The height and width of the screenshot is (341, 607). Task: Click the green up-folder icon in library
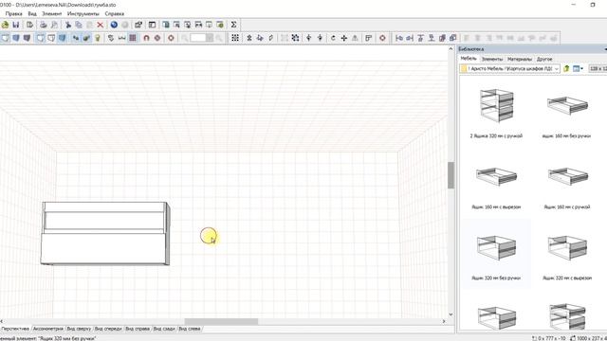click(566, 68)
